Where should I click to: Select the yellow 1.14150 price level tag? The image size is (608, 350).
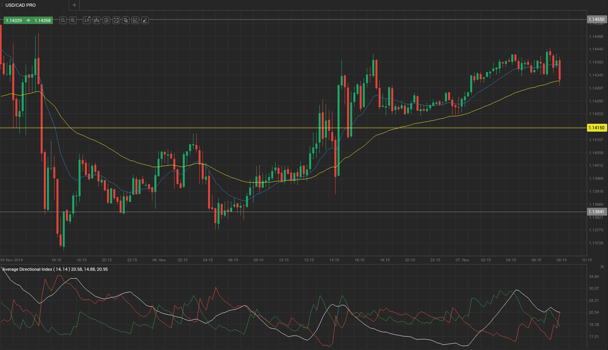coord(596,128)
